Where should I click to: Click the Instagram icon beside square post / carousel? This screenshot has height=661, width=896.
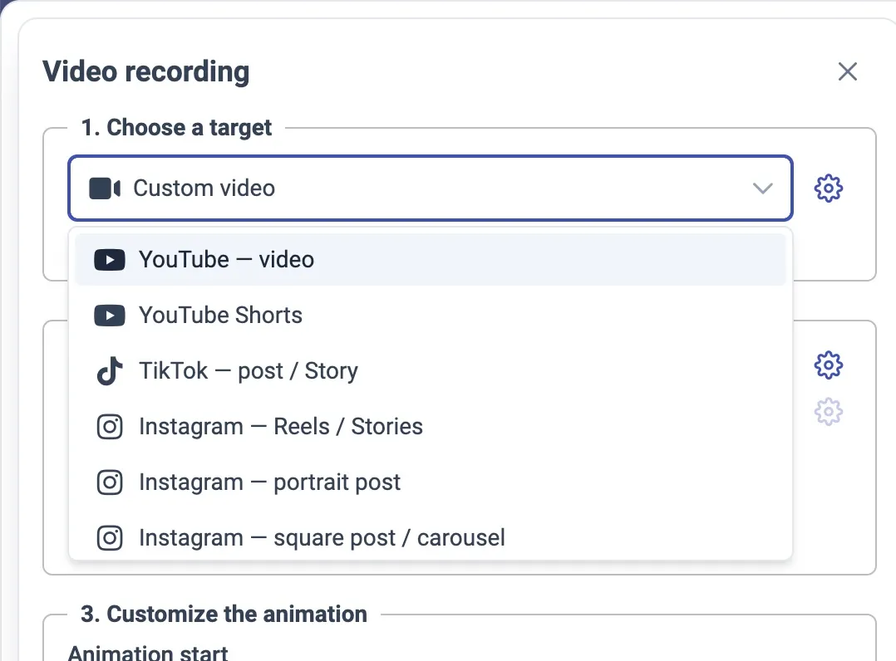(110, 538)
